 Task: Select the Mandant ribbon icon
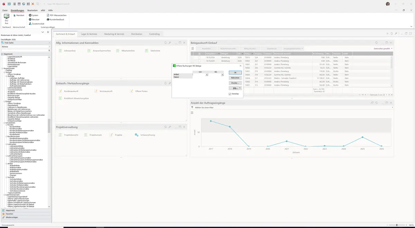(x=15, y=15)
